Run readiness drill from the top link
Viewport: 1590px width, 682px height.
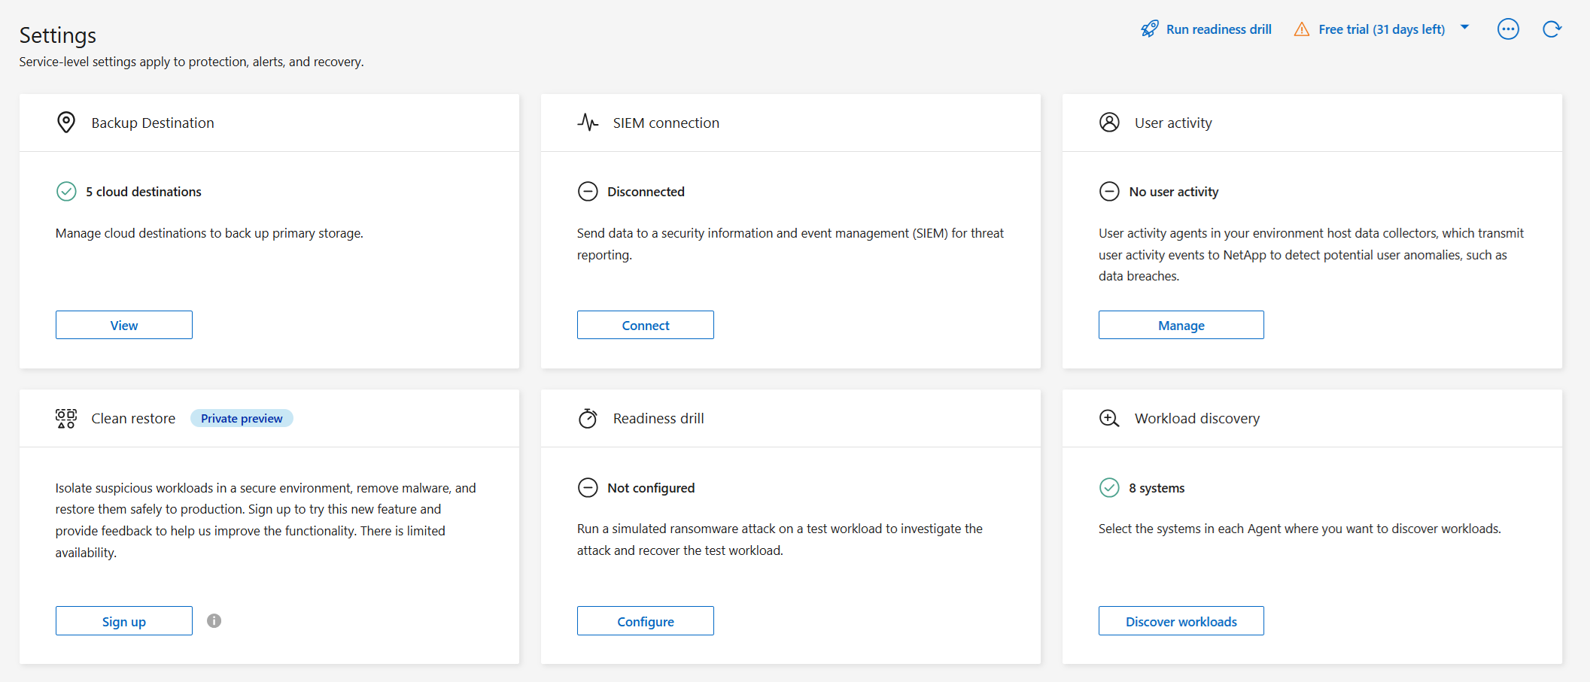point(1219,29)
